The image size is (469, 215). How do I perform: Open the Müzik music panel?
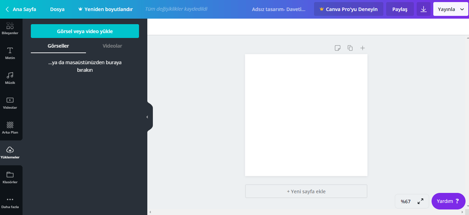click(x=10, y=78)
